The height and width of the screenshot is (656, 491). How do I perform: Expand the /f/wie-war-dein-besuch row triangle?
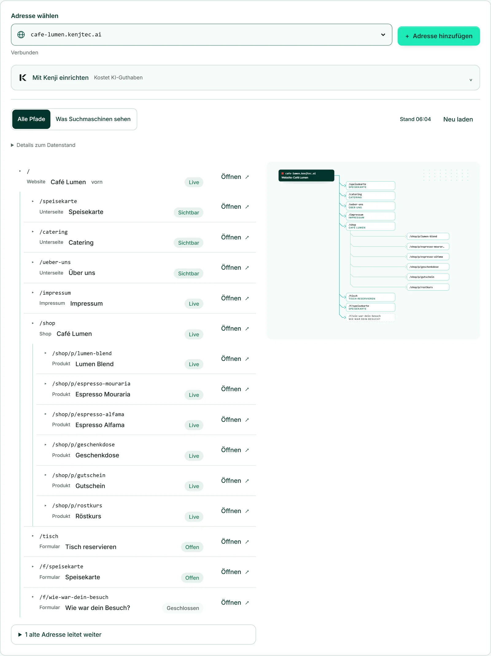pyautogui.click(x=33, y=597)
